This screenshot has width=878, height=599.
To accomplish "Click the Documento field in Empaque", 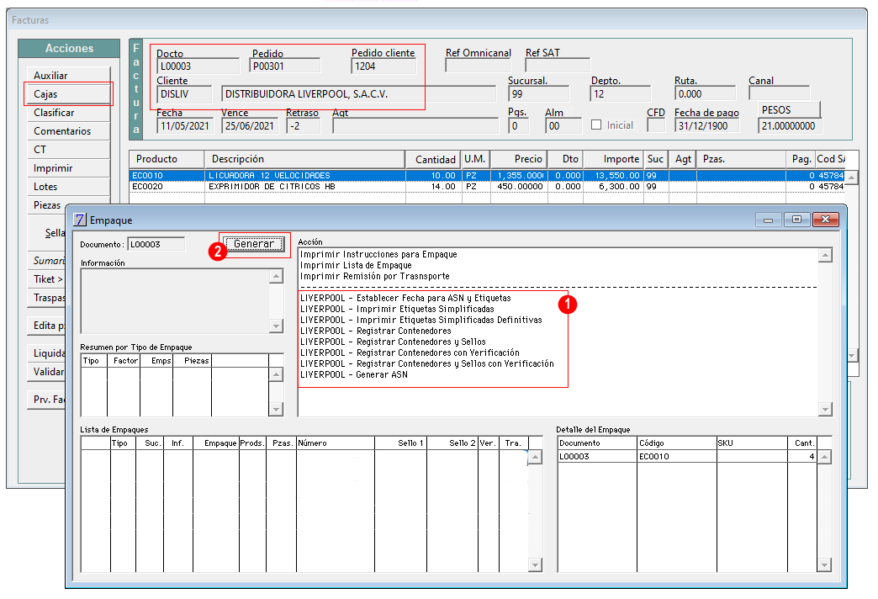I will tap(156, 244).
